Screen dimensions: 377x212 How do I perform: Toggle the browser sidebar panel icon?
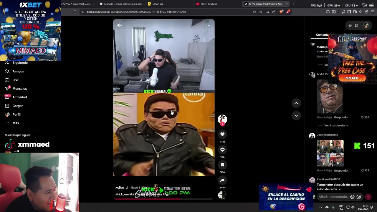[349, 12]
